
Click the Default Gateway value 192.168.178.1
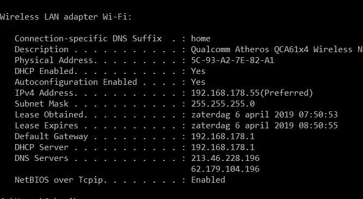pyautogui.click(x=223, y=136)
